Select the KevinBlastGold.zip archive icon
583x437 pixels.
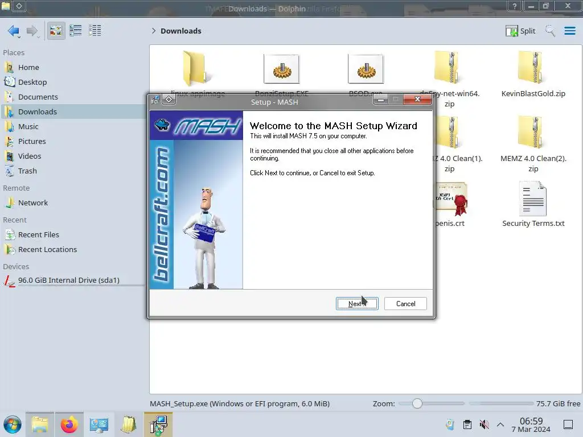pyautogui.click(x=532, y=68)
